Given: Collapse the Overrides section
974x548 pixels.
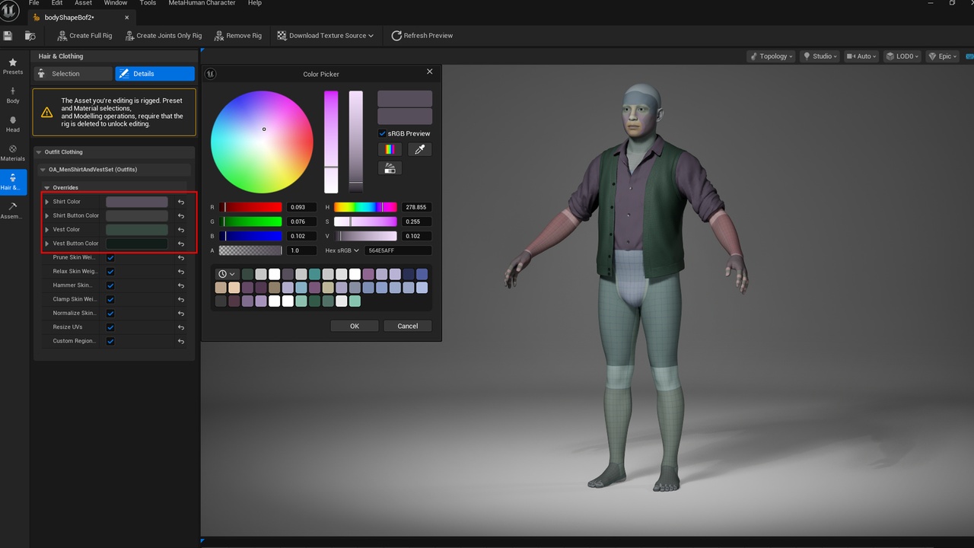Looking at the screenshot, I should 47,187.
